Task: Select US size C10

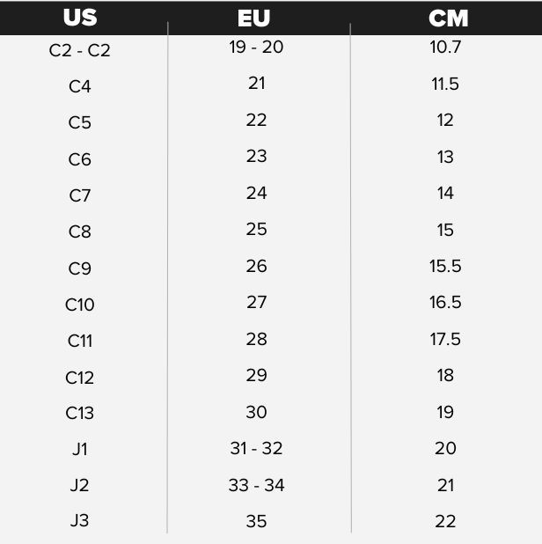Action: click(80, 305)
